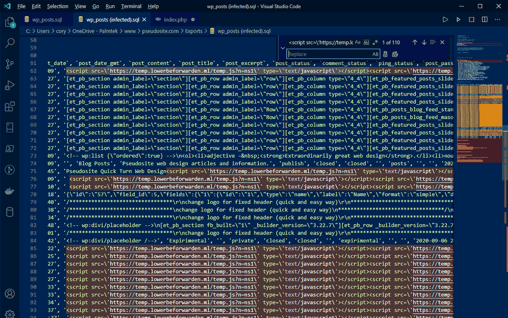Image resolution: width=508 pixels, height=318 pixels.
Task: Toggle find in selection
Action: [433, 42]
